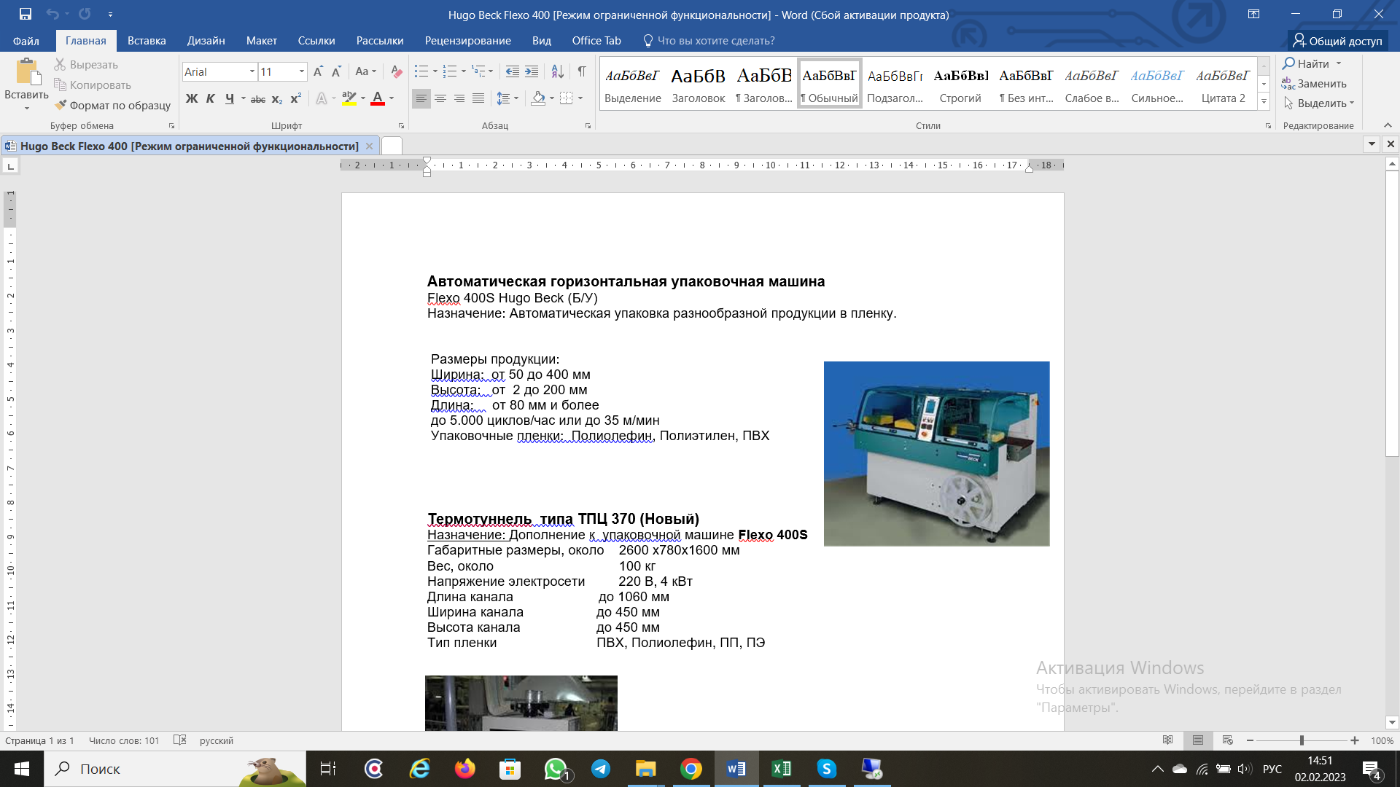Click the bulleted list icon
The width and height of the screenshot is (1400, 787).
[421, 71]
